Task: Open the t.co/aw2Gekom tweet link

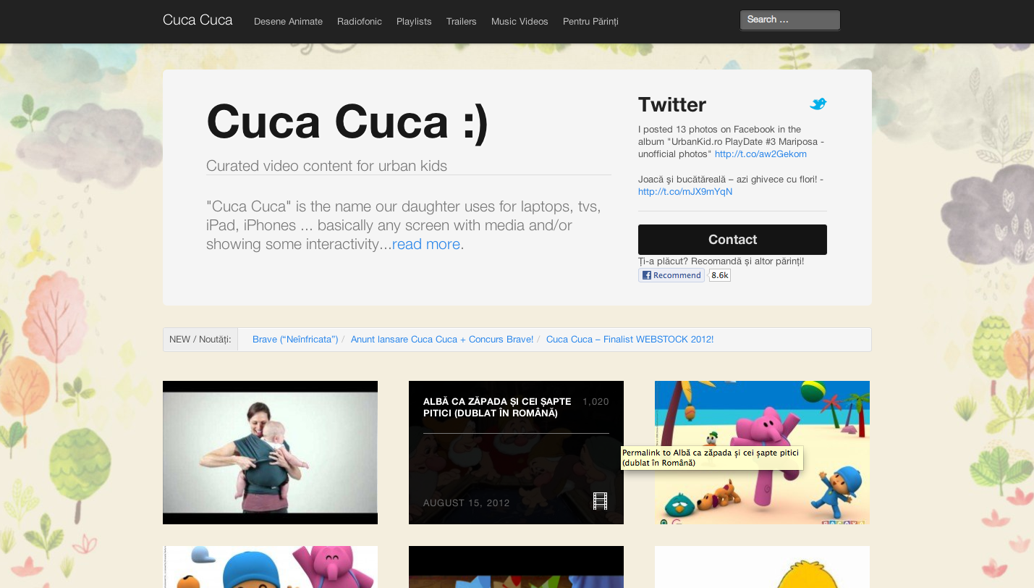Action: coord(760,154)
